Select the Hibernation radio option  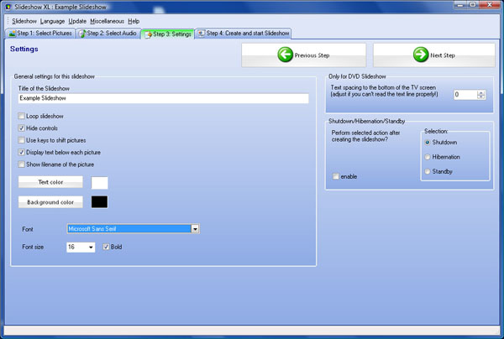[x=428, y=157]
